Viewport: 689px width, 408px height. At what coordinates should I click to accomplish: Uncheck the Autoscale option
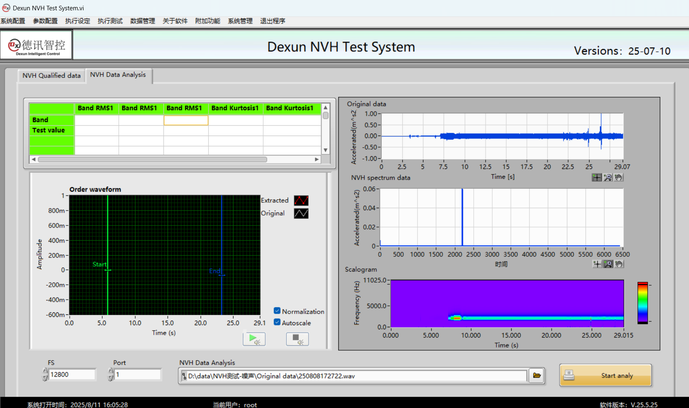[277, 322]
